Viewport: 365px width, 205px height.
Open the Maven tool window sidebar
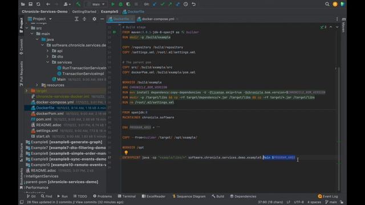343,25
